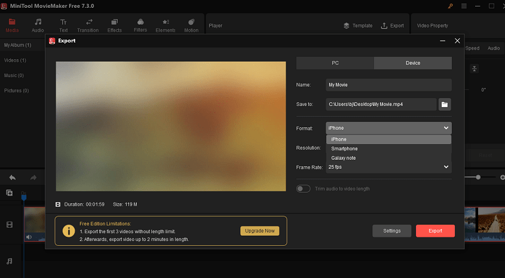
Task: Click the music track note icon
Action: [10, 261]
